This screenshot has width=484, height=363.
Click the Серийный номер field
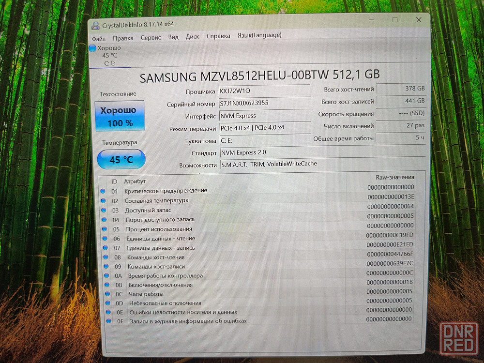[265, 103]
